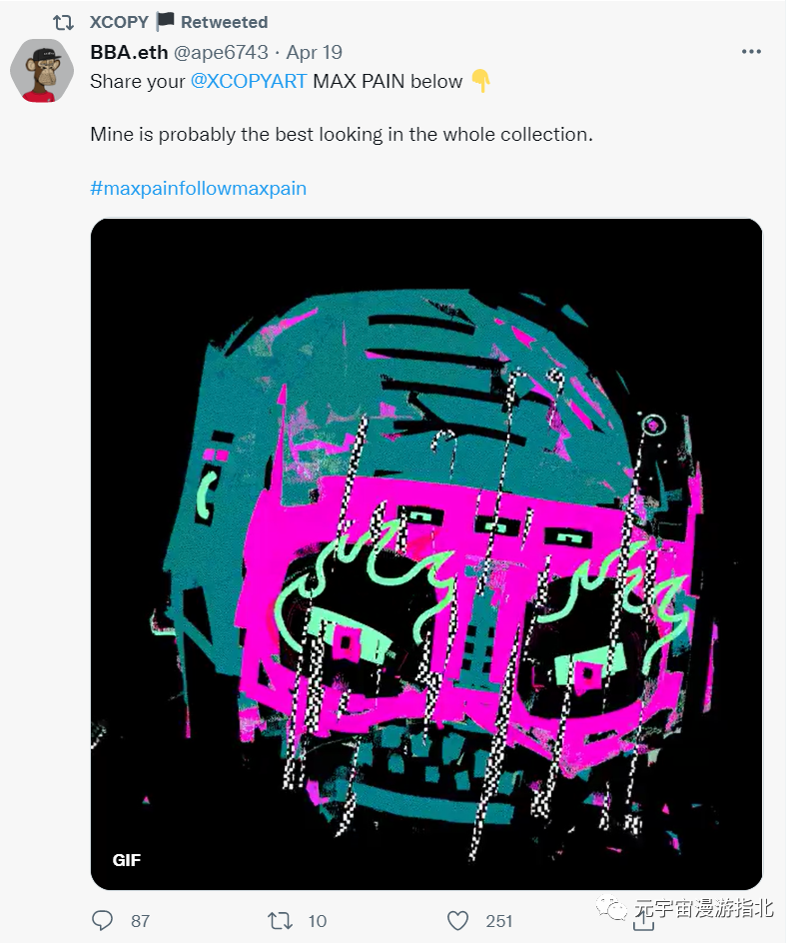This screenshot has width=799, height=943.
Task: Click the 87 replies count
Action: [140, 921]
